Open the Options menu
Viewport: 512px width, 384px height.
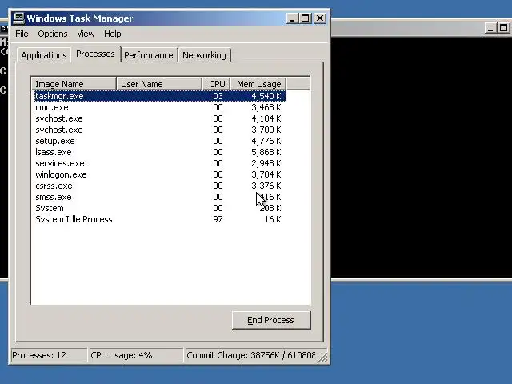point(53,34)
